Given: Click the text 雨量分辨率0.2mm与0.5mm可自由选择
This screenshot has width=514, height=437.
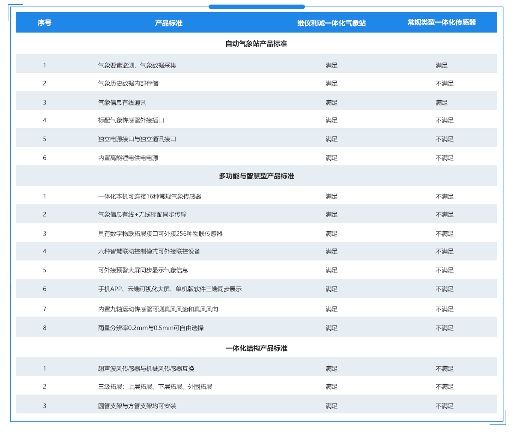Looking at the screenshot, I should click(151, 328).
